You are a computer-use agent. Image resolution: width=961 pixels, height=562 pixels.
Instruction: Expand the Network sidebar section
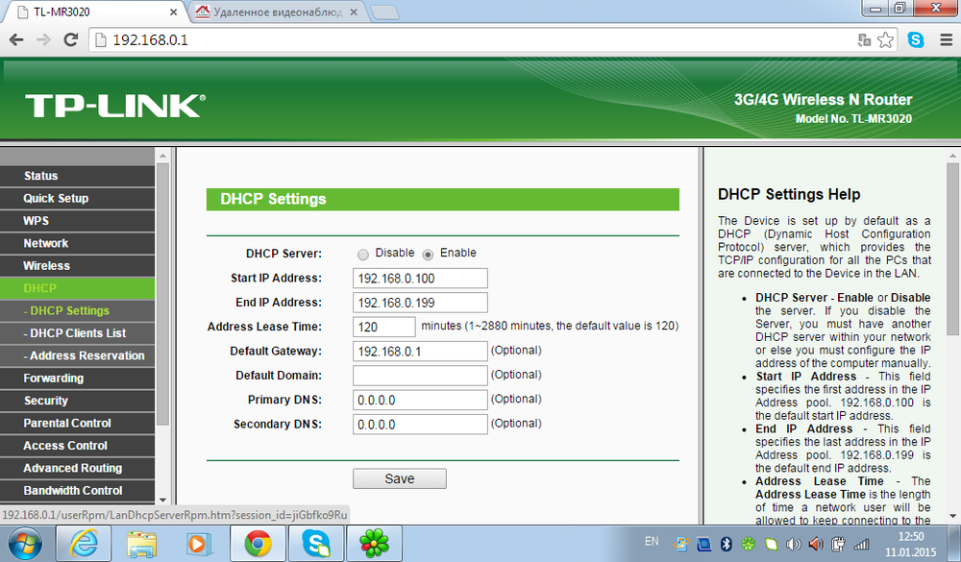(45, 243)
